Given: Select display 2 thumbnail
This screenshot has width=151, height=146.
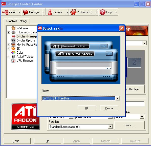Looking at the screenshot, I should [134, 62].
